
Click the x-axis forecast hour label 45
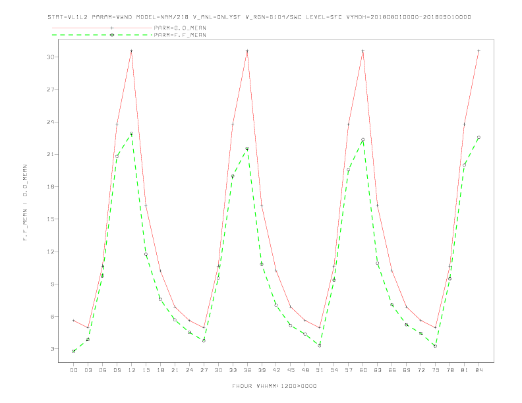(291, 370)
